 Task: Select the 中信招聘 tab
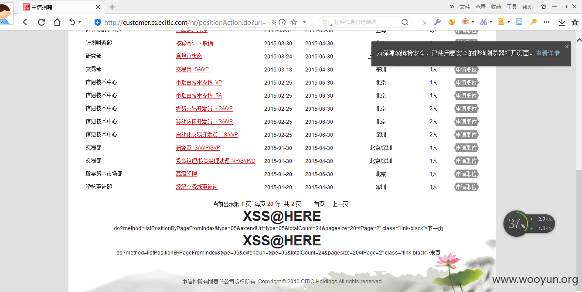tap(61, 7)
